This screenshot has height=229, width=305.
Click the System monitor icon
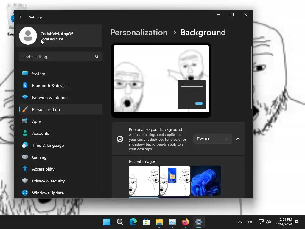[x=25, y=73]
